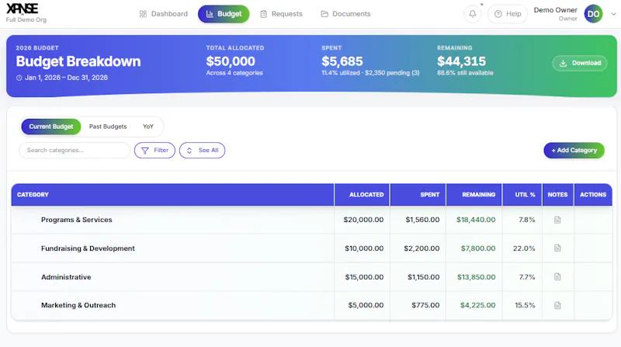Click the Actions column header

593,195
